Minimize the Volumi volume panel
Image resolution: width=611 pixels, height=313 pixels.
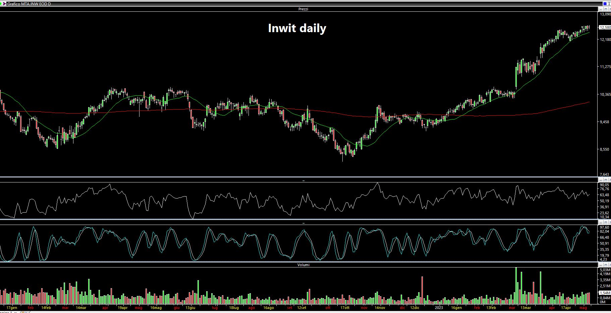pyautogui.click(x=601, y=265)
